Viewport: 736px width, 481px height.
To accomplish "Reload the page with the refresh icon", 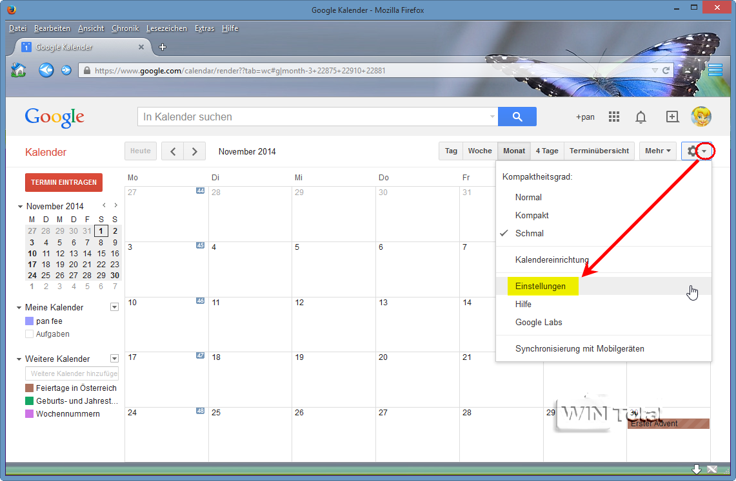I will 666,70.
